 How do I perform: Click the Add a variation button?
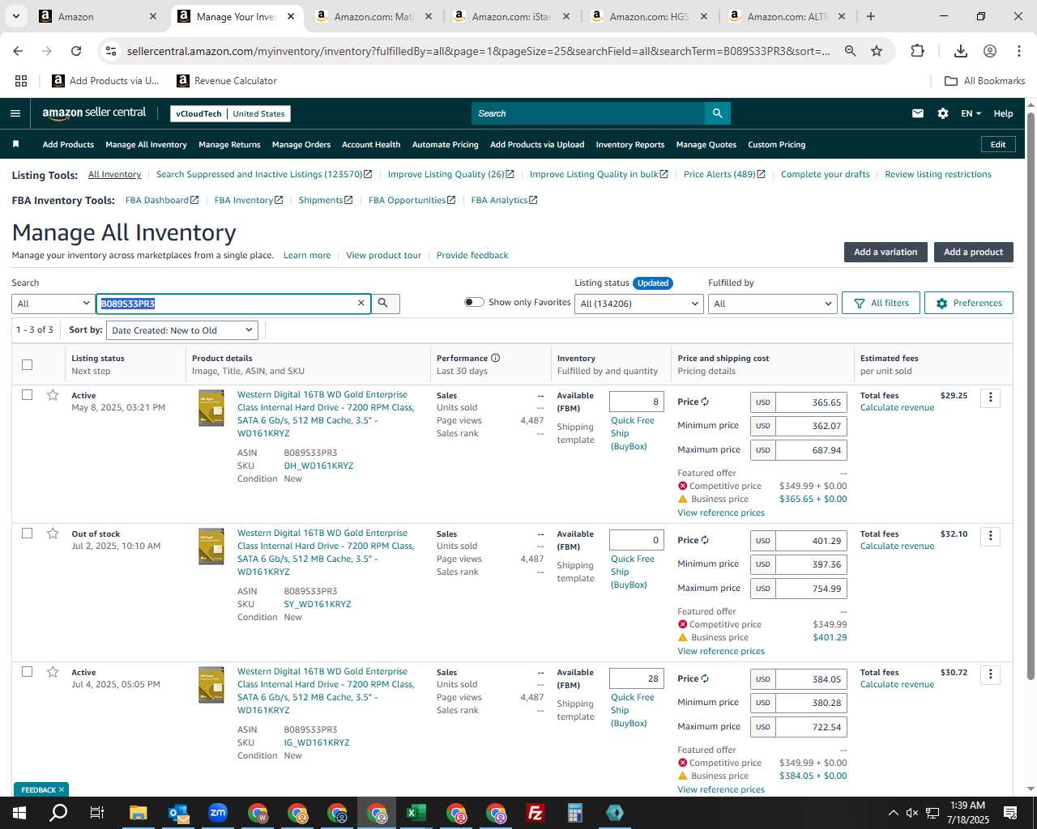tap(886, 252)
